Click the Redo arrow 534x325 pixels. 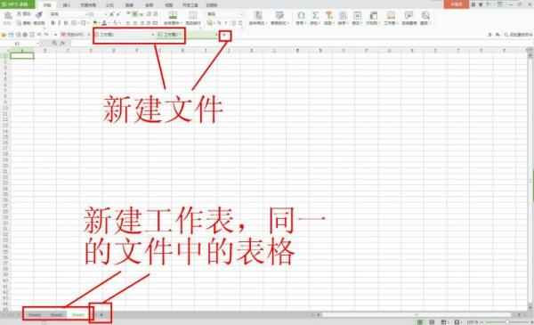click(x=46, y=35)
